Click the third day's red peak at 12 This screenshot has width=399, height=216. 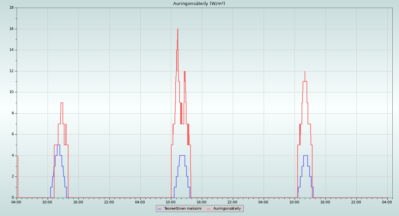tap(305, 72)
